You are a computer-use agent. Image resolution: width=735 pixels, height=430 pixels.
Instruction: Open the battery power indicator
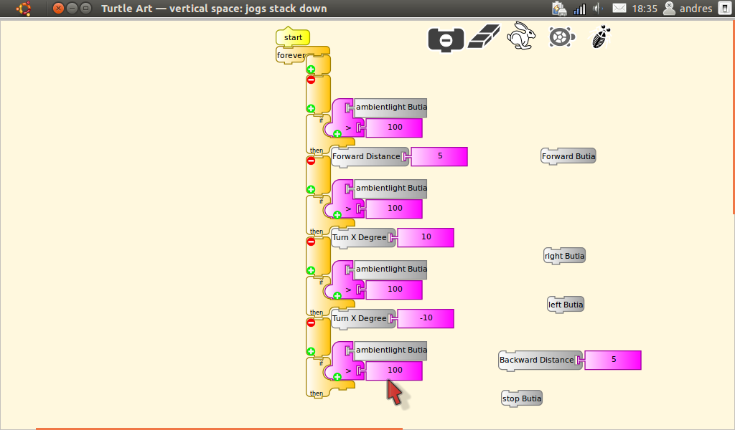coord(559,9)
